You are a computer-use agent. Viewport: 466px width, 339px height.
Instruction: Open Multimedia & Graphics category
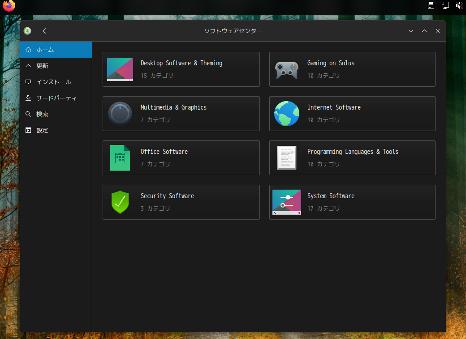[x=181, y=113]
